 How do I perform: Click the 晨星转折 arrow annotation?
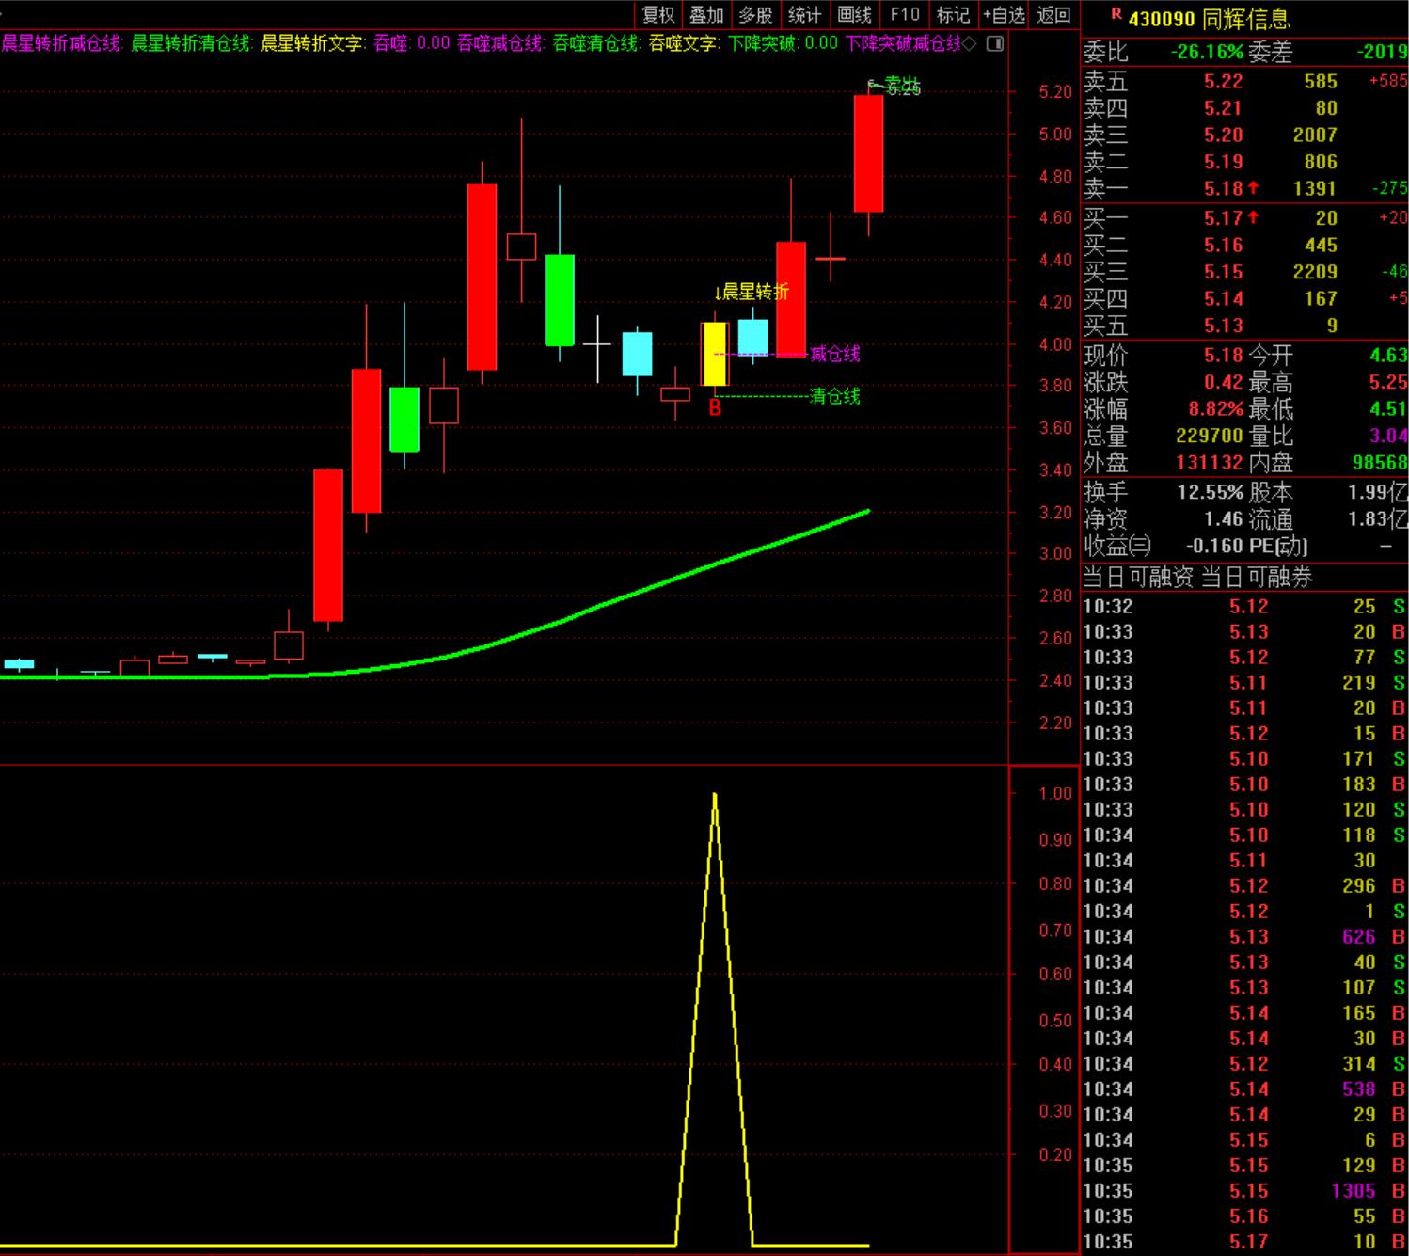[x=752, y=292]
